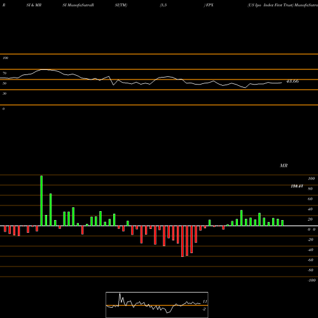Click the 'SI(TM)' header text

[x=121, y=5]
